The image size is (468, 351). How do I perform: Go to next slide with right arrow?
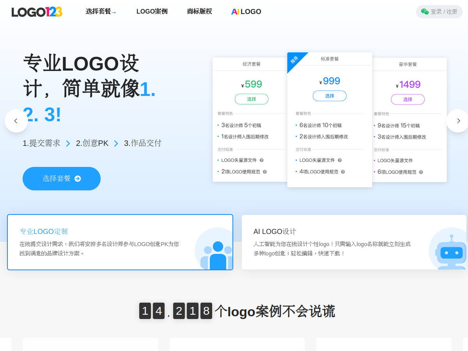pos(458,121)
